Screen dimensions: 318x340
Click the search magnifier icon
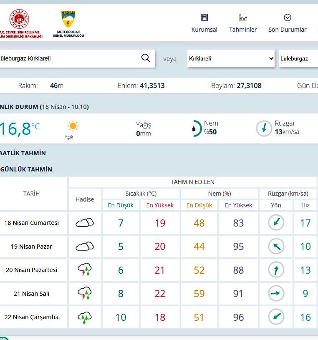click(x=146, y=58)
